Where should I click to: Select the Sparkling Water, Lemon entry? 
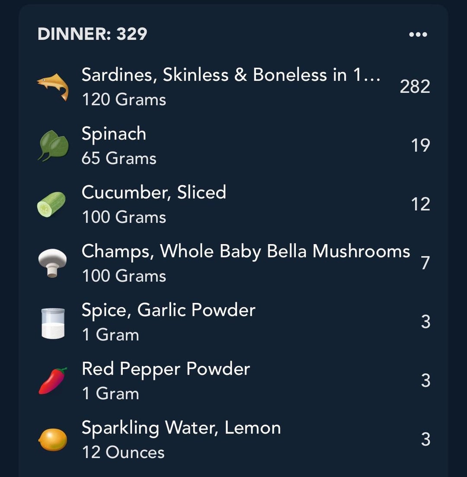[233, 439]
